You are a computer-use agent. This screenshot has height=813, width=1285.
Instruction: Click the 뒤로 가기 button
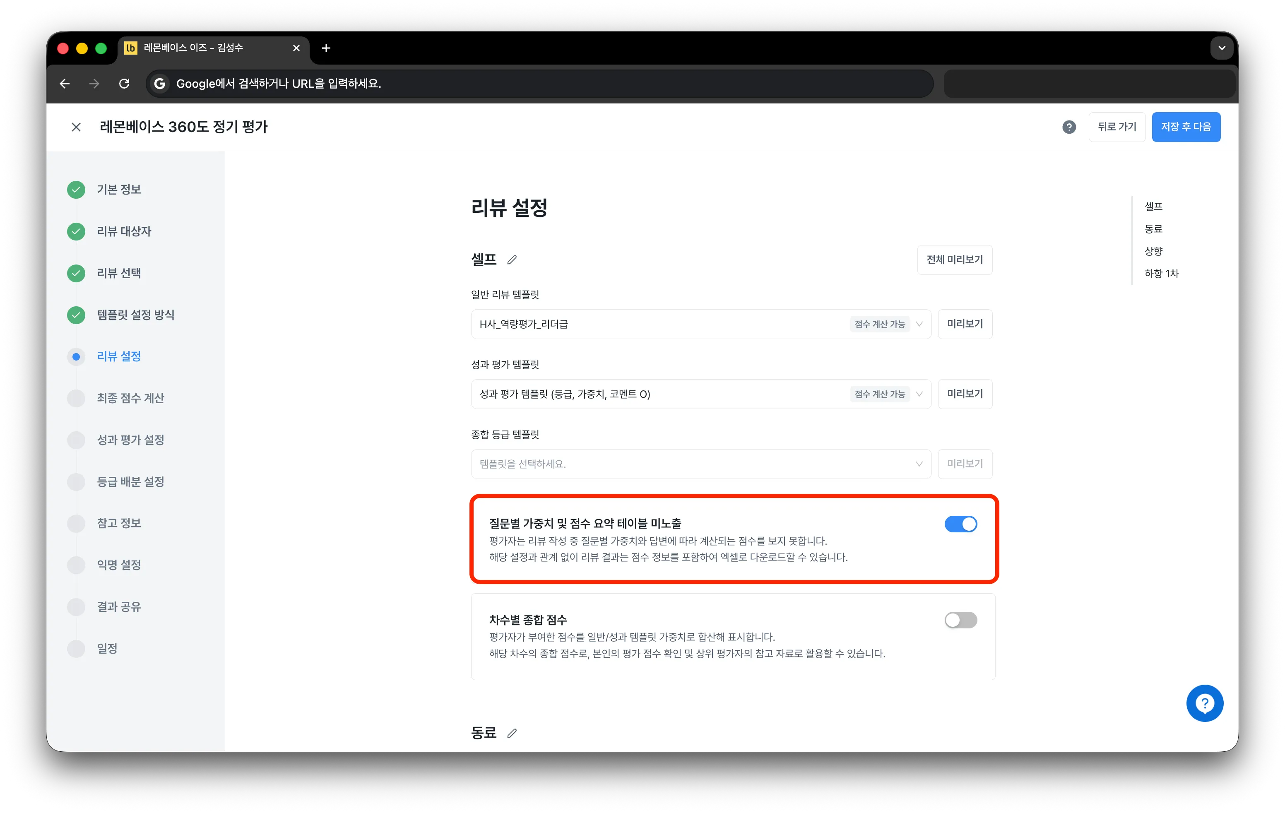coord(1117,127)
